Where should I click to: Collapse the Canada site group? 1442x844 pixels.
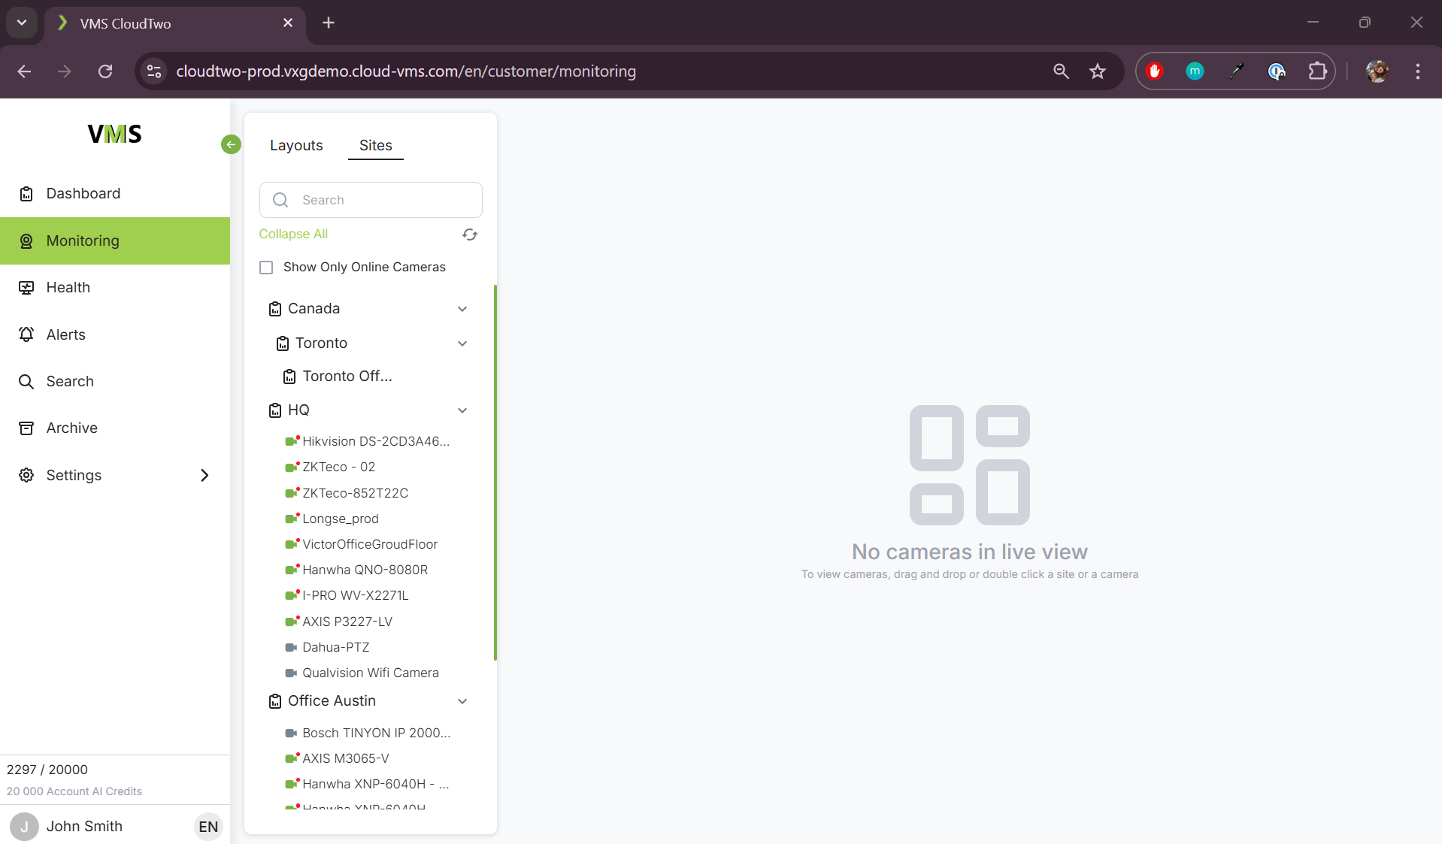(462, 309)
